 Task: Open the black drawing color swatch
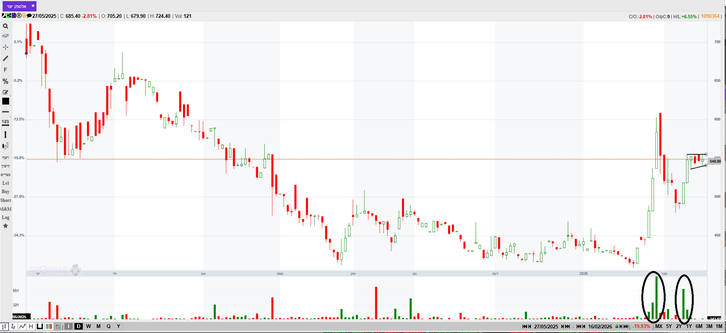coord(6,101)
